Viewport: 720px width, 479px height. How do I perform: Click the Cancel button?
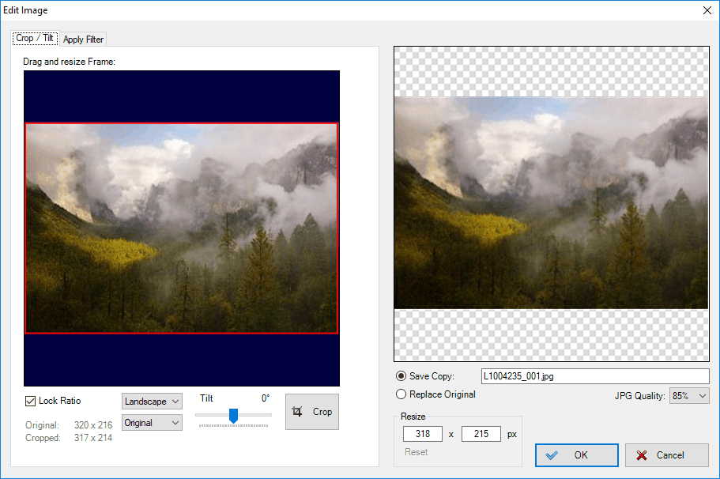pyautogui.click(x=667, y=455)
